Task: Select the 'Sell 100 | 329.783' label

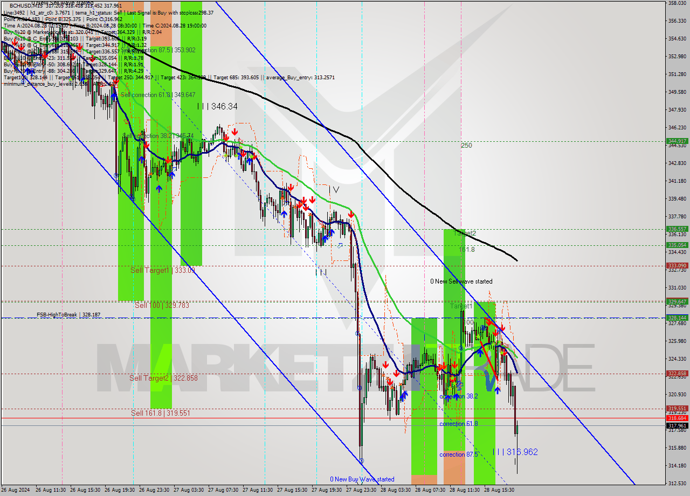Action: coord(162,305)
